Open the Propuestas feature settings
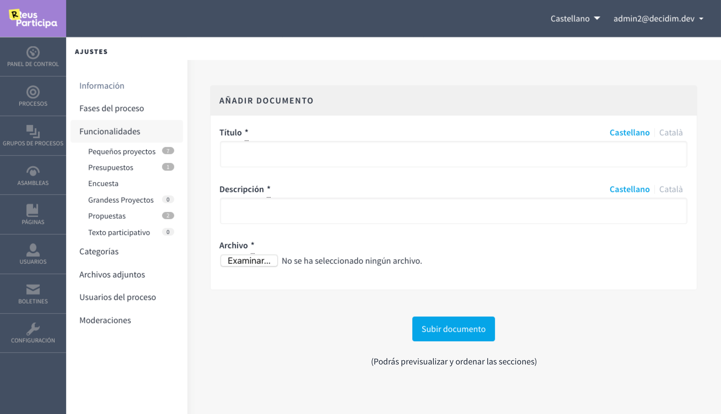Image resolution: width=721 pixels, height=414 pixels. 107,216
